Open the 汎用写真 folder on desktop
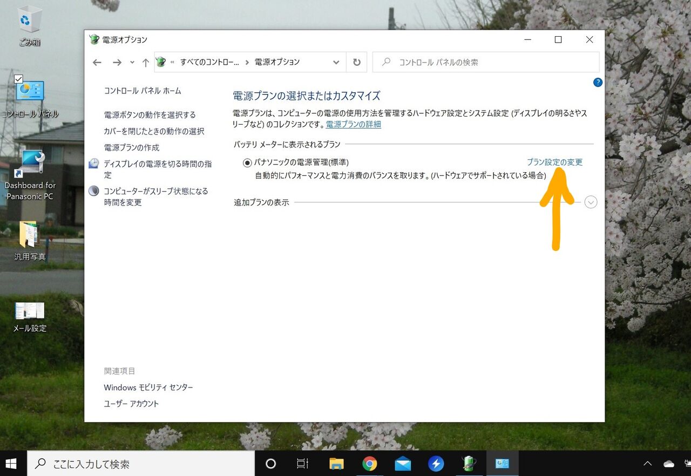691x476 pixels. coord(30,241)
